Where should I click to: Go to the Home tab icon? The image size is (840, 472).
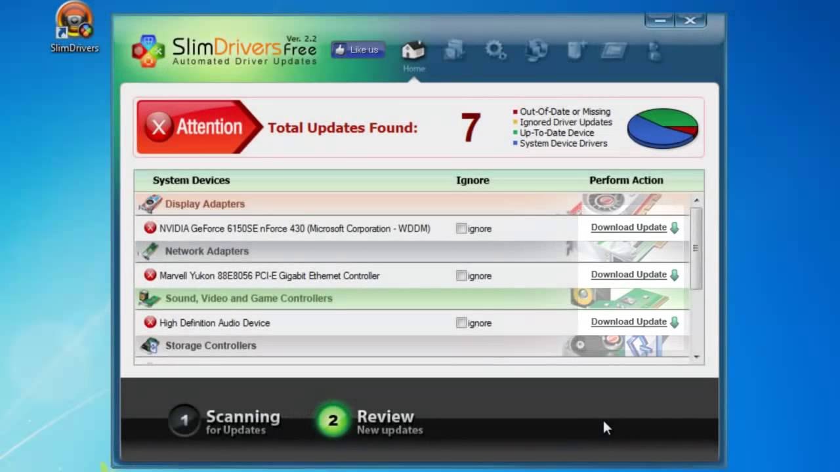tap(413, 50)
